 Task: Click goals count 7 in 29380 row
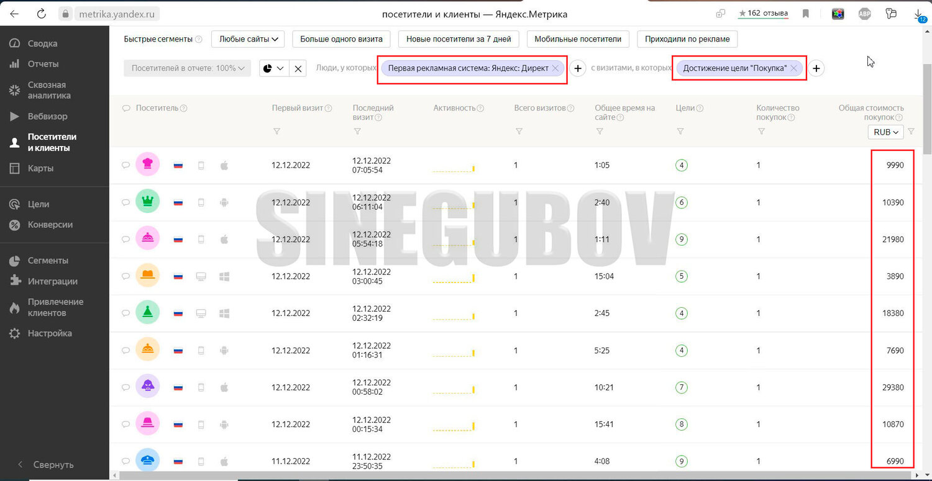pyautogui.click(x=682, y=387)
